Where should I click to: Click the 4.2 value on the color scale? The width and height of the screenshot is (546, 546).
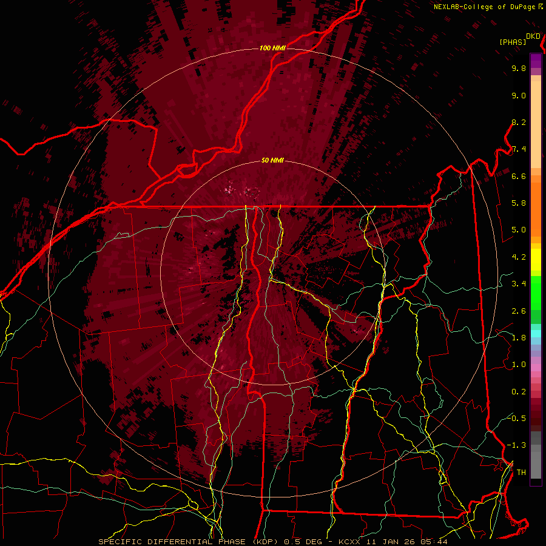pyautogui.click(x=519, y=257)
